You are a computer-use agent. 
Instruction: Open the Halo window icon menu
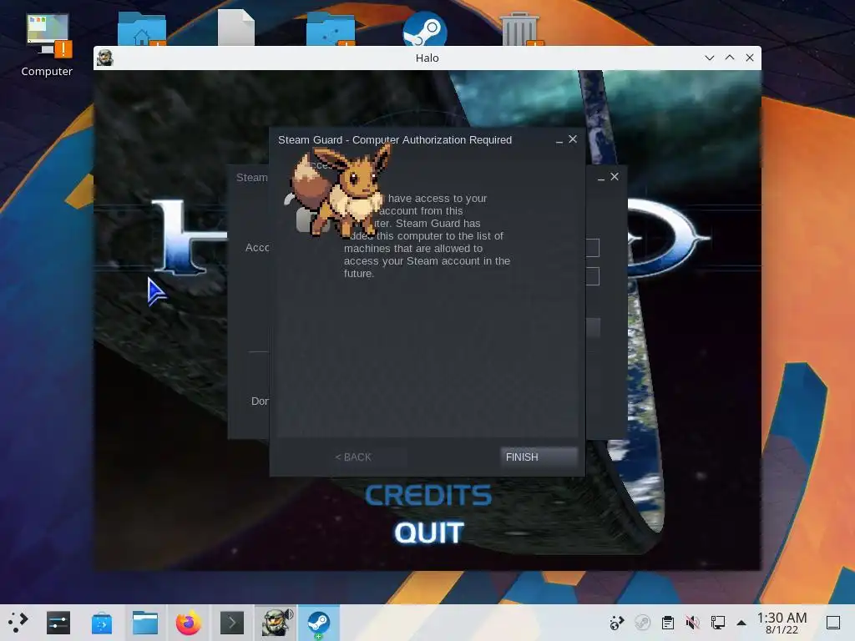pos(105,58)
